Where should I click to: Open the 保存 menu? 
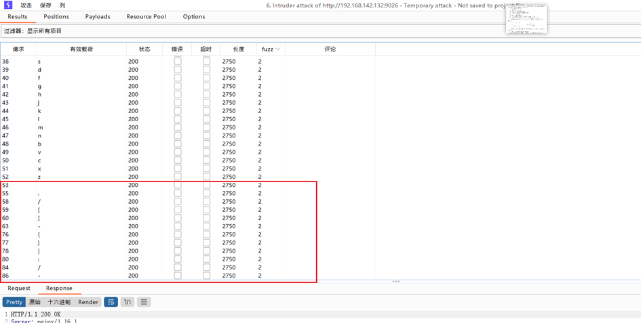click(46, 5)
